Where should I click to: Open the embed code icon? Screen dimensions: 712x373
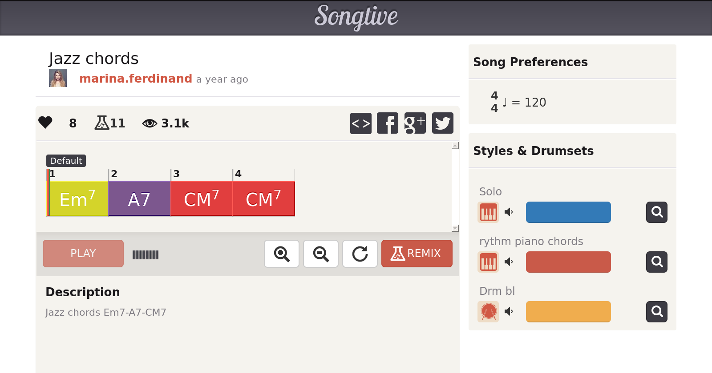pyautogui.click(x=360, y=123)
